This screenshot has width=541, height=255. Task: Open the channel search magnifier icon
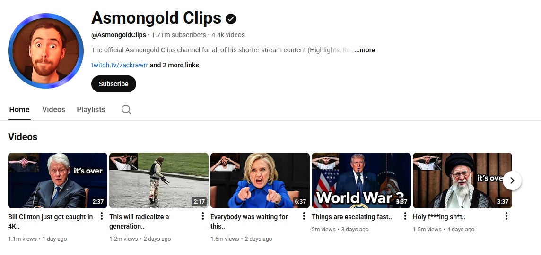(x=126, y=110)
